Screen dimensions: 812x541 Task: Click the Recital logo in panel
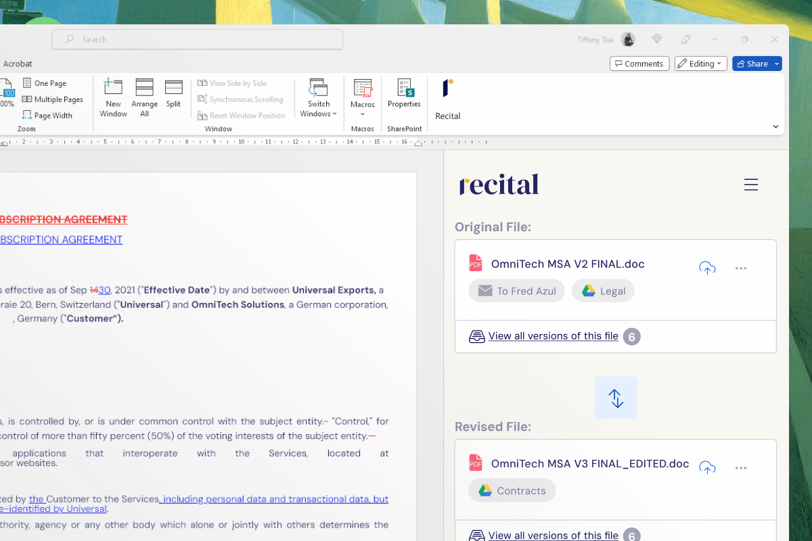click(x=499, y=185)
